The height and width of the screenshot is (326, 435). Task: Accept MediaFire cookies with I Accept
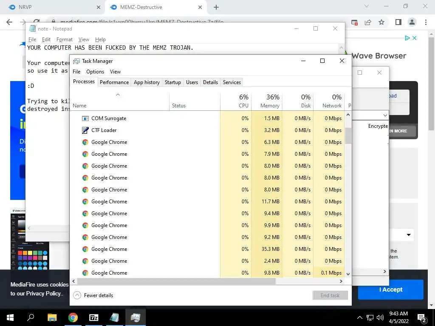(391, 289)
